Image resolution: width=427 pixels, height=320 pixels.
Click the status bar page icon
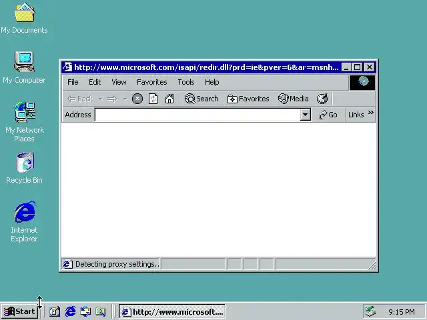[x=67, y=264]
